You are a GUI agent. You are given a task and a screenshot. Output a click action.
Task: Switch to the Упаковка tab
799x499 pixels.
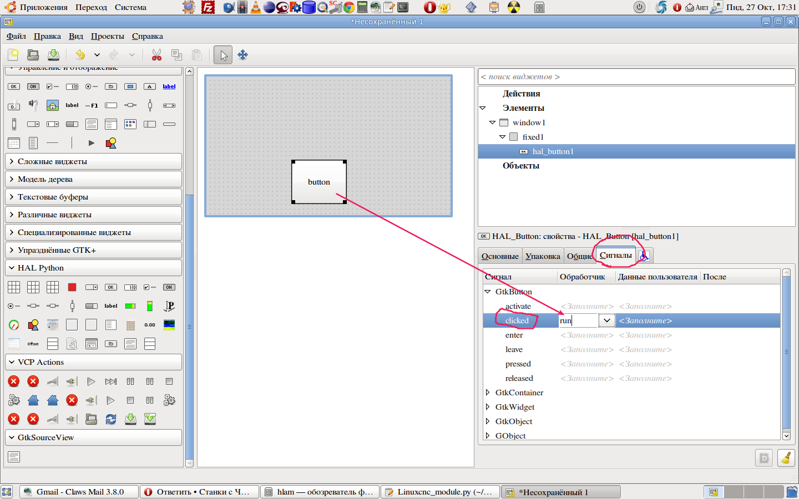[x=543, y=256]
